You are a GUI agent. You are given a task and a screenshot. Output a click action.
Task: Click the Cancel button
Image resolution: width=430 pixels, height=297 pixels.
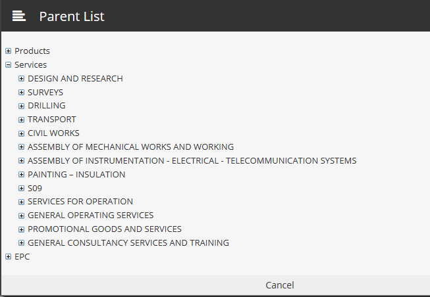click(280, 285)
